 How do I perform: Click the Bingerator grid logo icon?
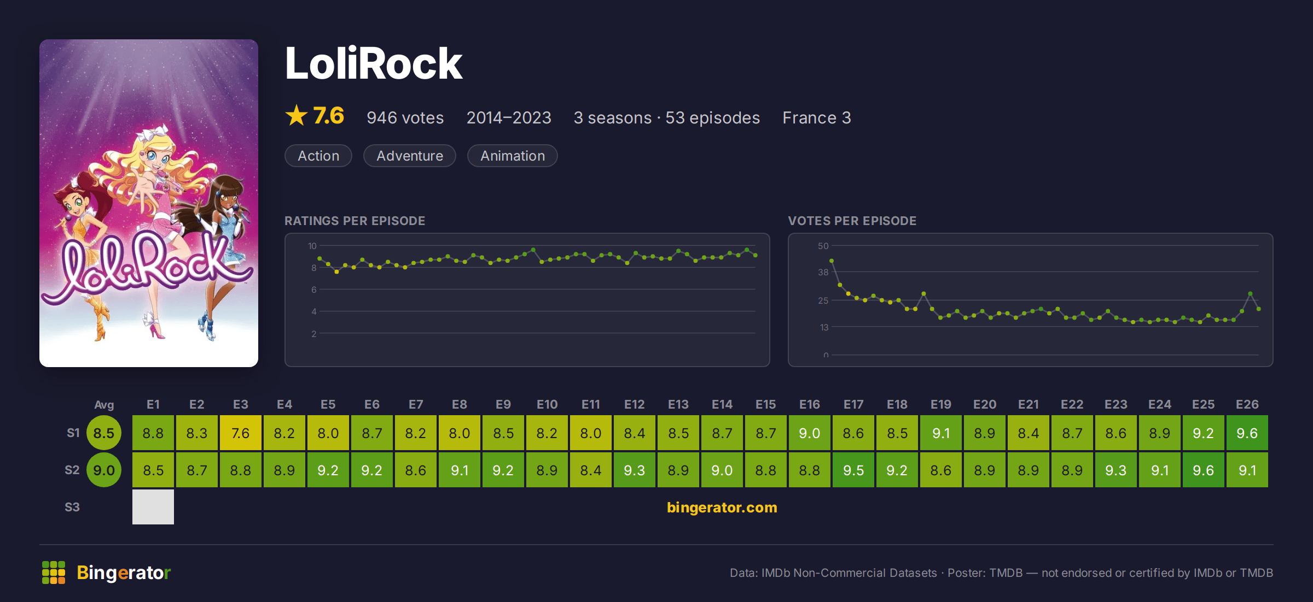[x=54, y=573]
